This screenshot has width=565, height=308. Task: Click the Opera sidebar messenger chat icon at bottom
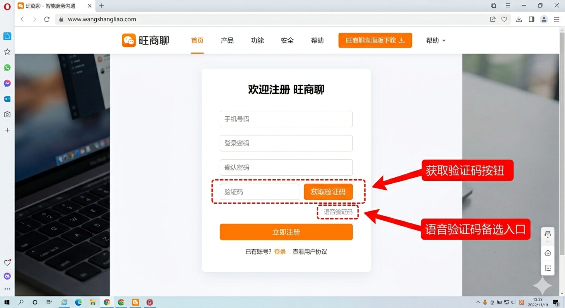[x=7, y=276]
